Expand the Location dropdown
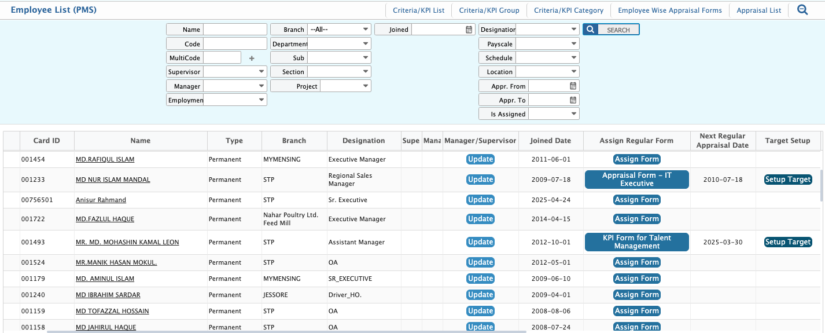Screen dimensions: 825x333 (x=547, y=72)
